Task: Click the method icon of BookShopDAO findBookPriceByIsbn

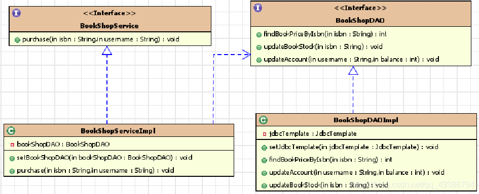Action: click(259, 34)
